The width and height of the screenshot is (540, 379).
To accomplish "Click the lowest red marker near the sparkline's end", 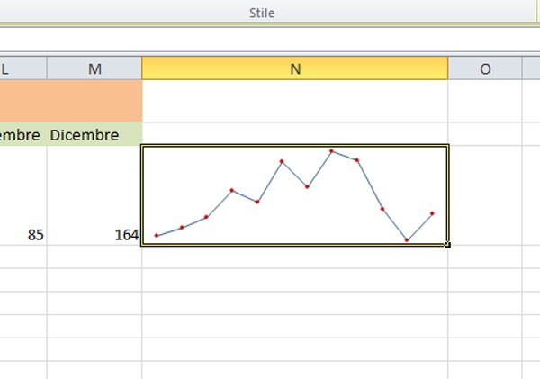I will [407, 240].
